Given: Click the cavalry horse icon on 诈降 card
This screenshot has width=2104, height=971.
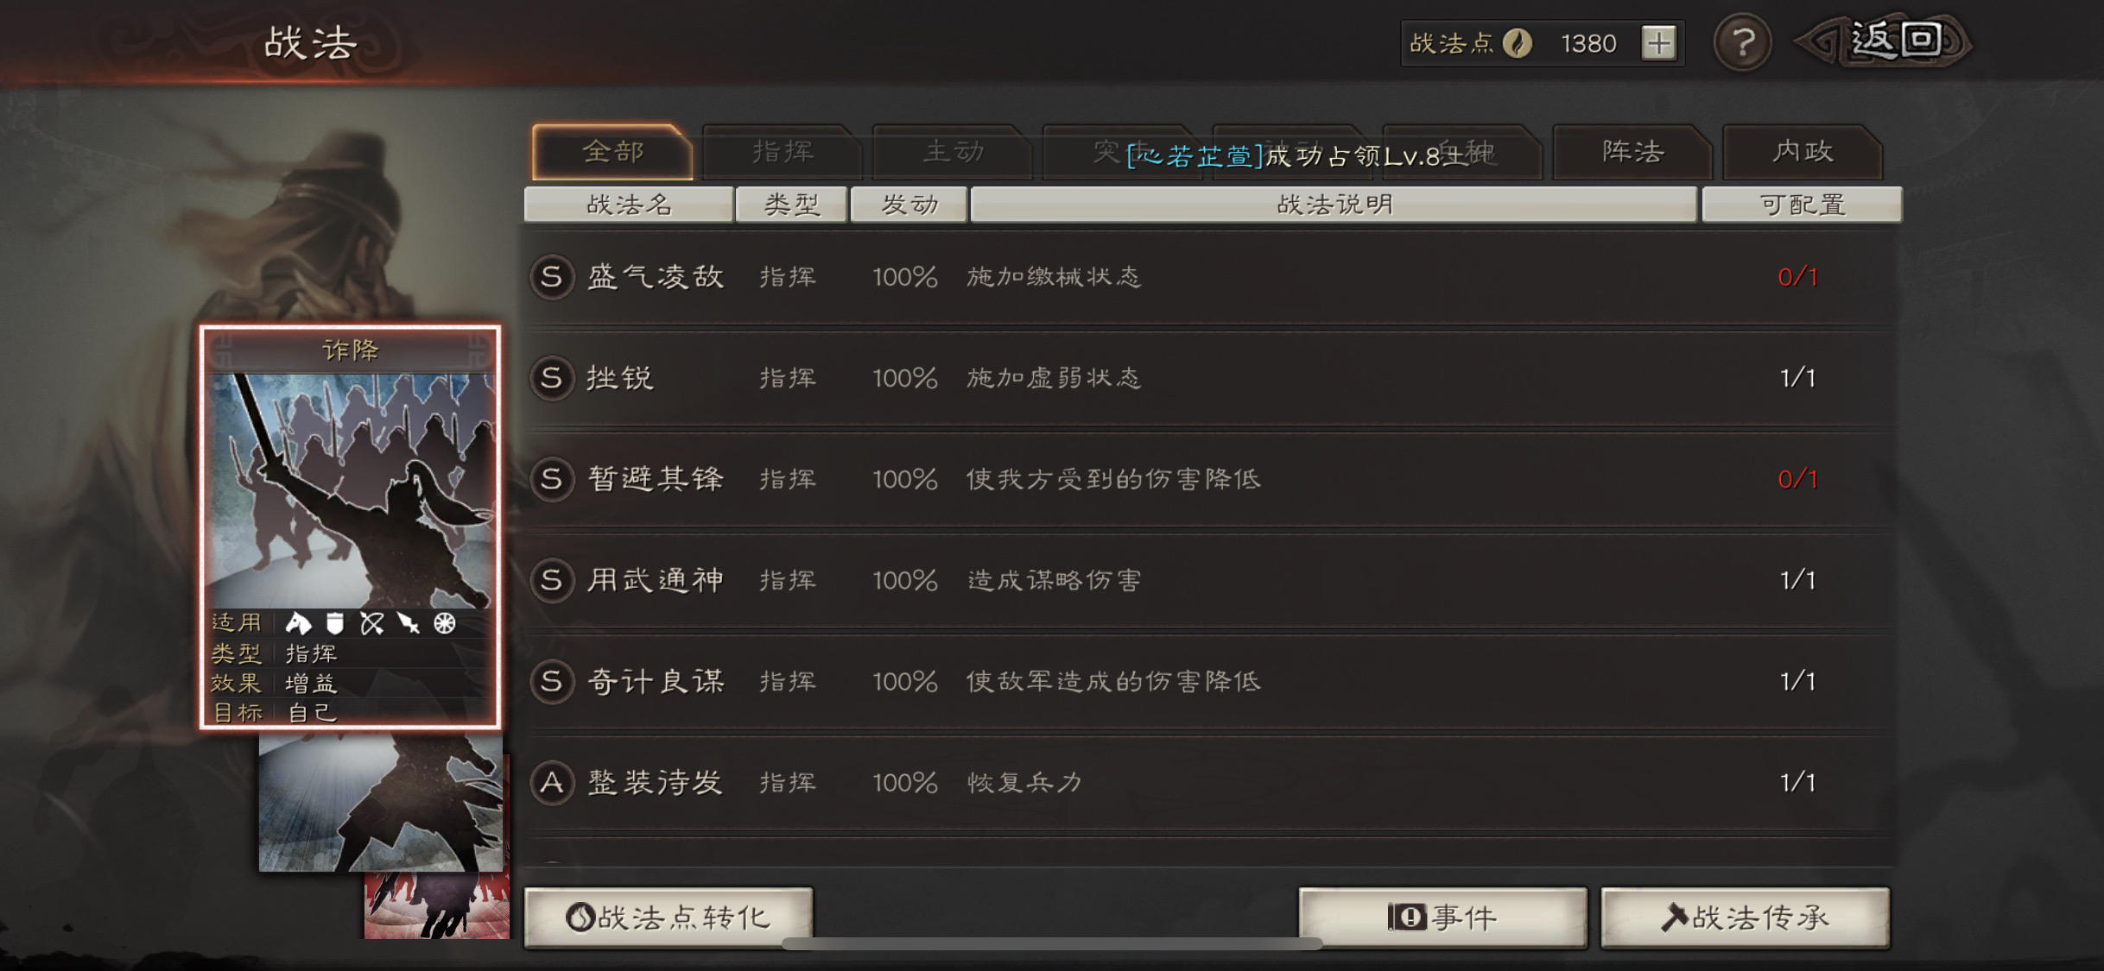Looking at the screenshot, I should pos(298,623).
